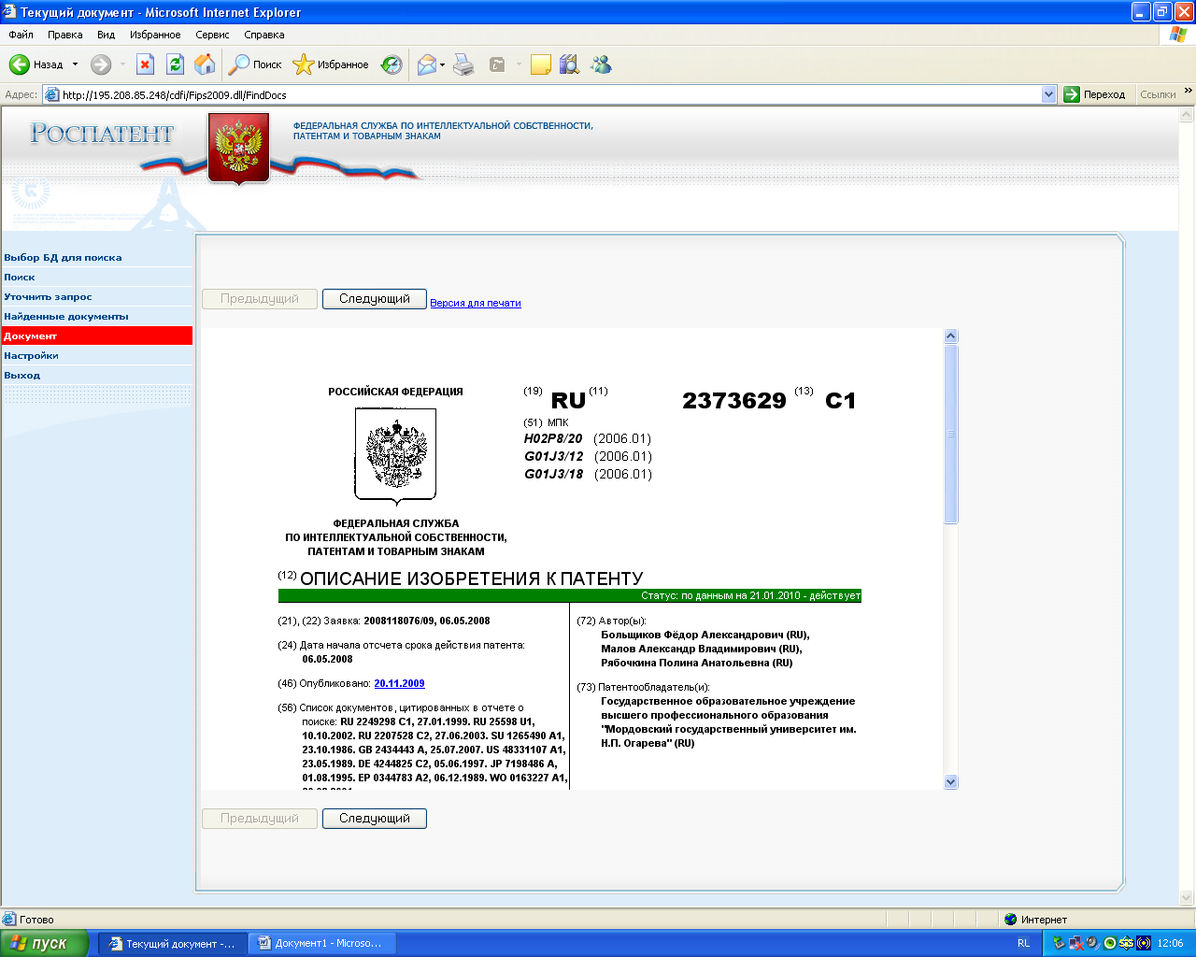
Task: Click Интернет zone in status bar
Action: [1035, 920]
